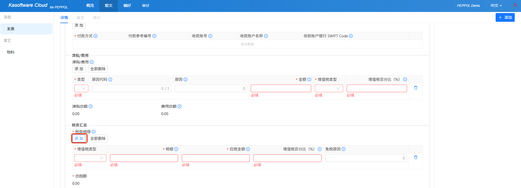This screenshot has height=188, width=521.
Task: Switch to the 审计 sub-tab
Action: pos(97,18)
